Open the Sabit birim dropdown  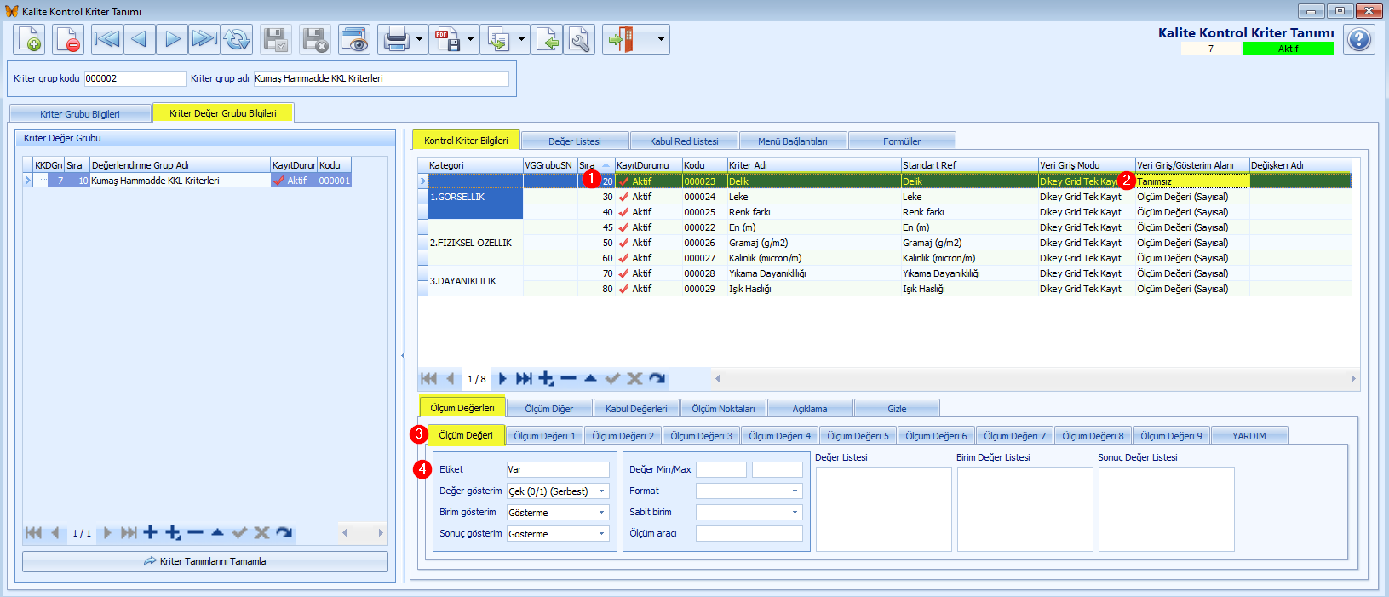click(x=795, y=513)
